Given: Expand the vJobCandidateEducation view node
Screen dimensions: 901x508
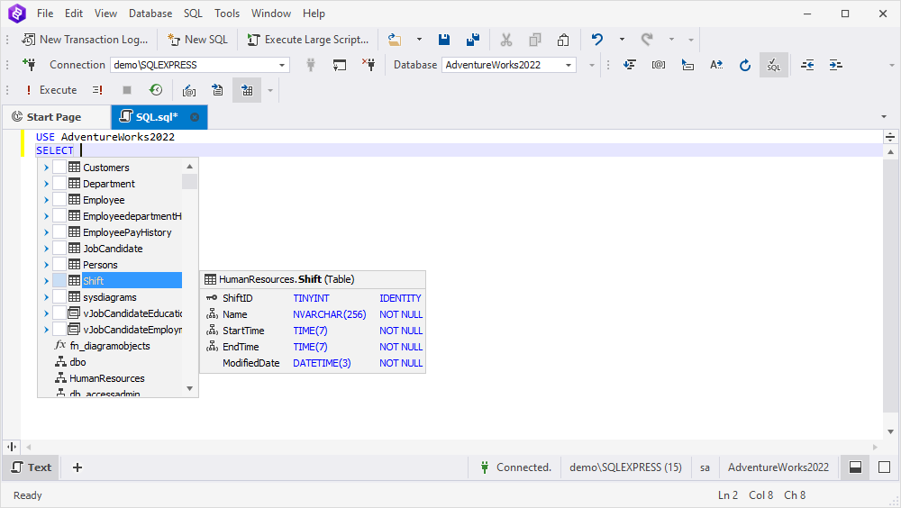Looking at the screenshot, I should point(46,313).
